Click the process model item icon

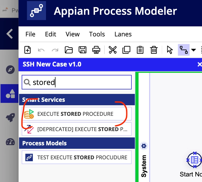(x=29, y=157)
